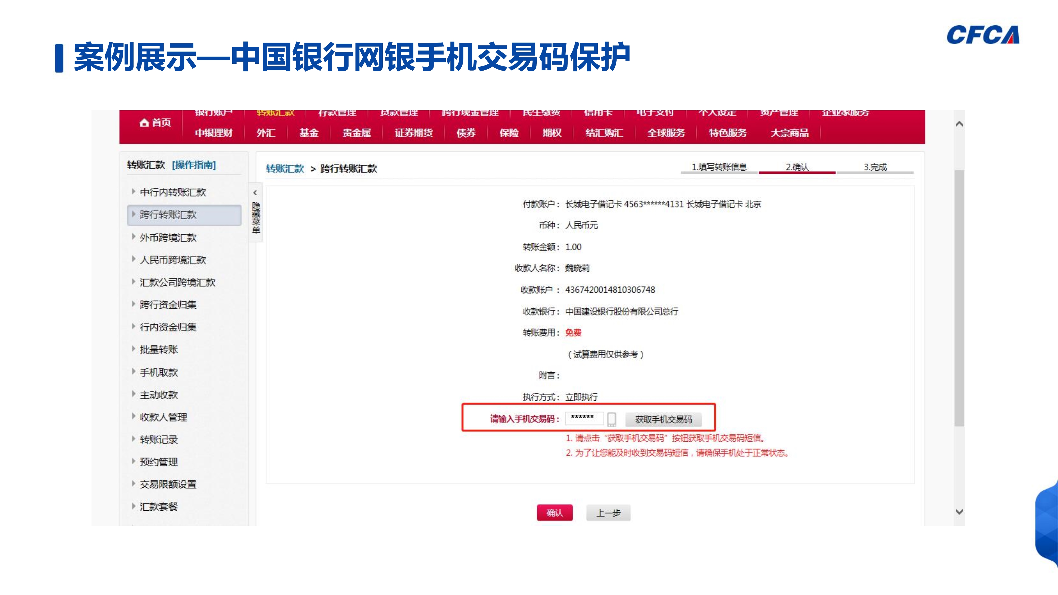Open 收款人管理 in sidebar

[x=163, y=417]
